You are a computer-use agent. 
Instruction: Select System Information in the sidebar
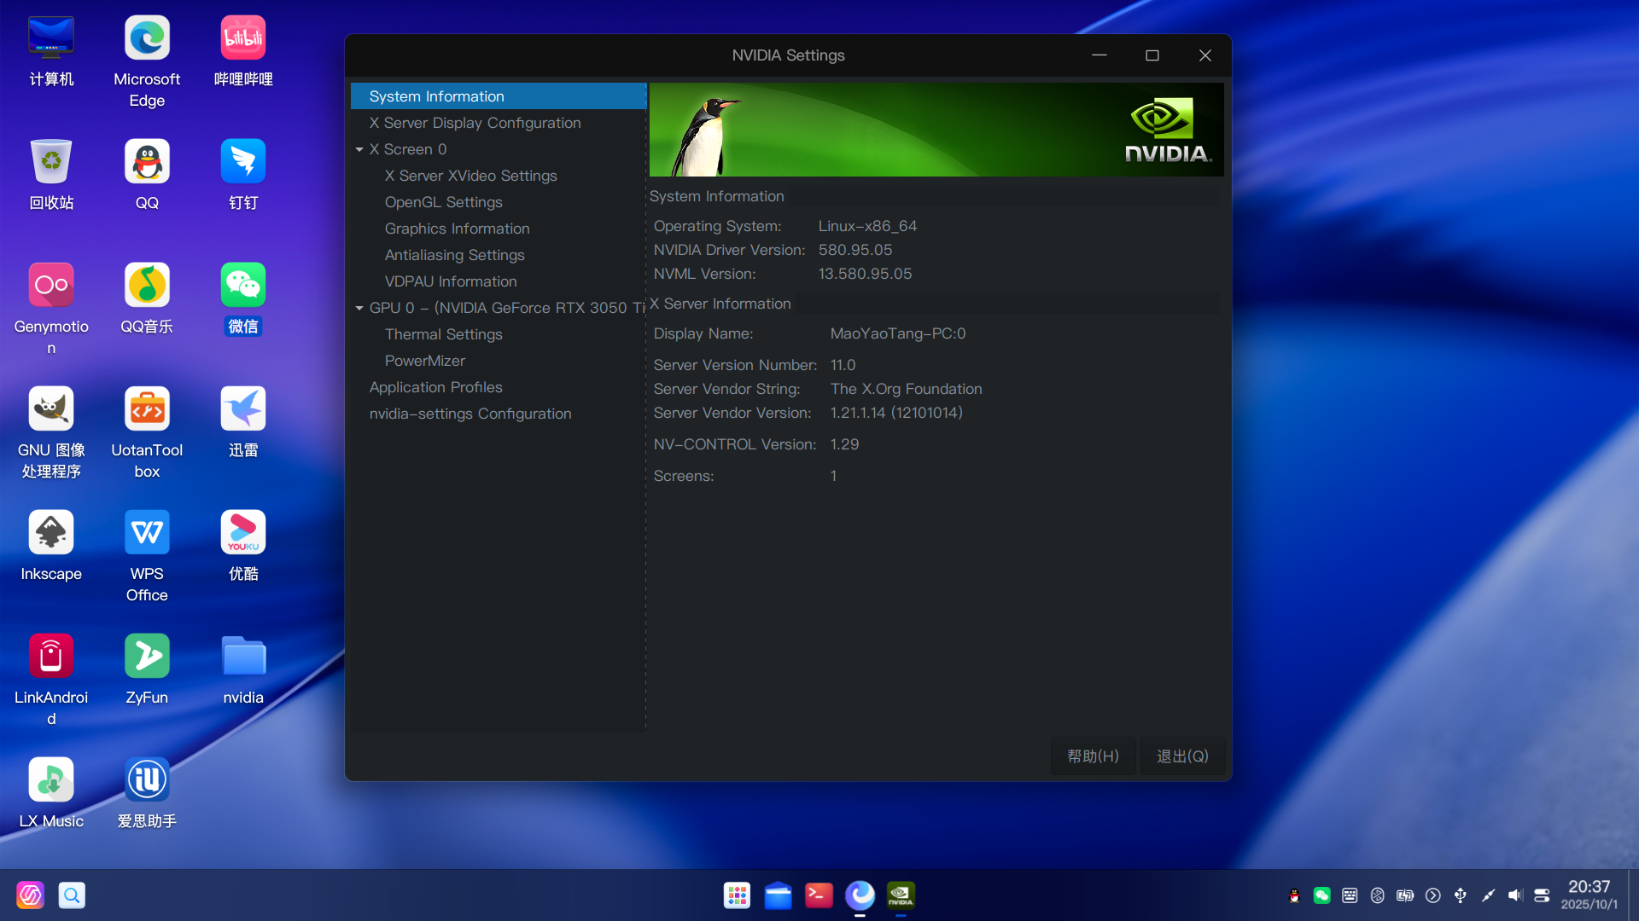[x=498, y=96]
